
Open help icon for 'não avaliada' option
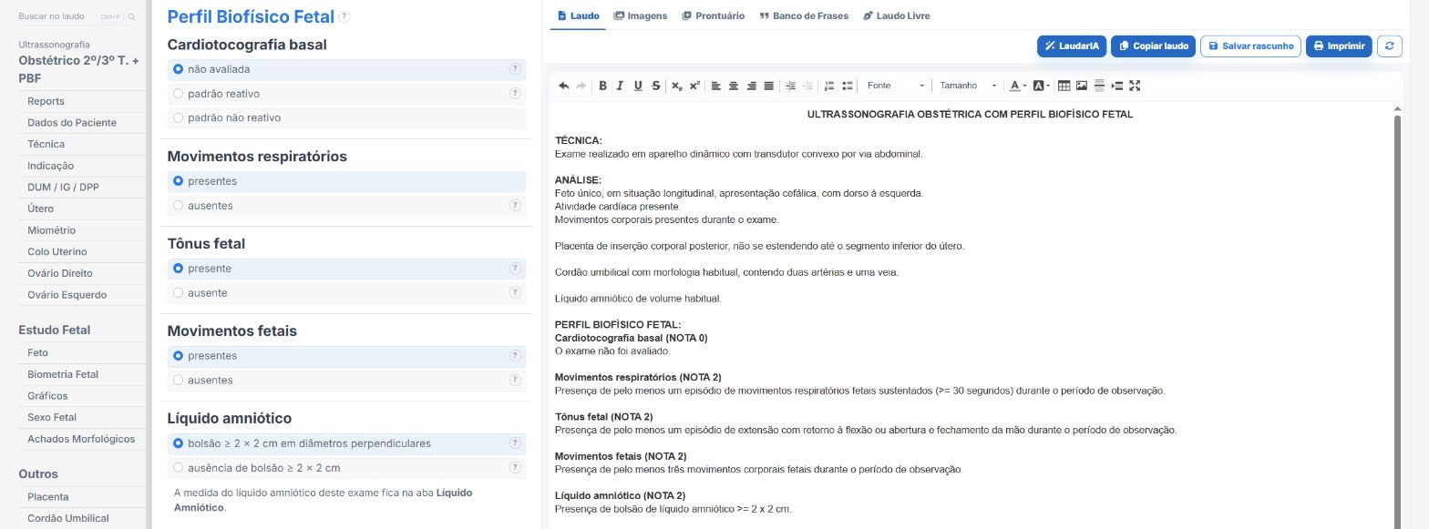pos(515,69)
